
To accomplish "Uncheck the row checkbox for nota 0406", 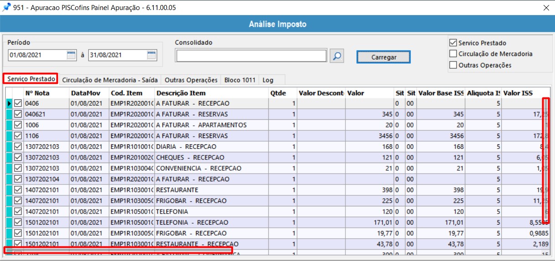I will point(18,103).
